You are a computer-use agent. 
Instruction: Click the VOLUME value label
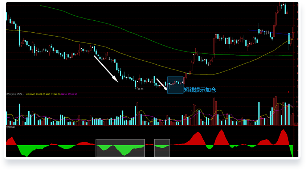(35, 94)
